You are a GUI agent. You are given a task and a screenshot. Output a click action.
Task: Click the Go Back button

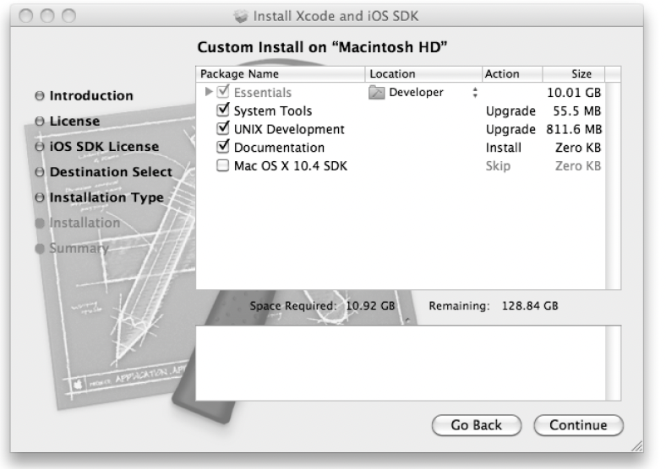pos(476,425)
